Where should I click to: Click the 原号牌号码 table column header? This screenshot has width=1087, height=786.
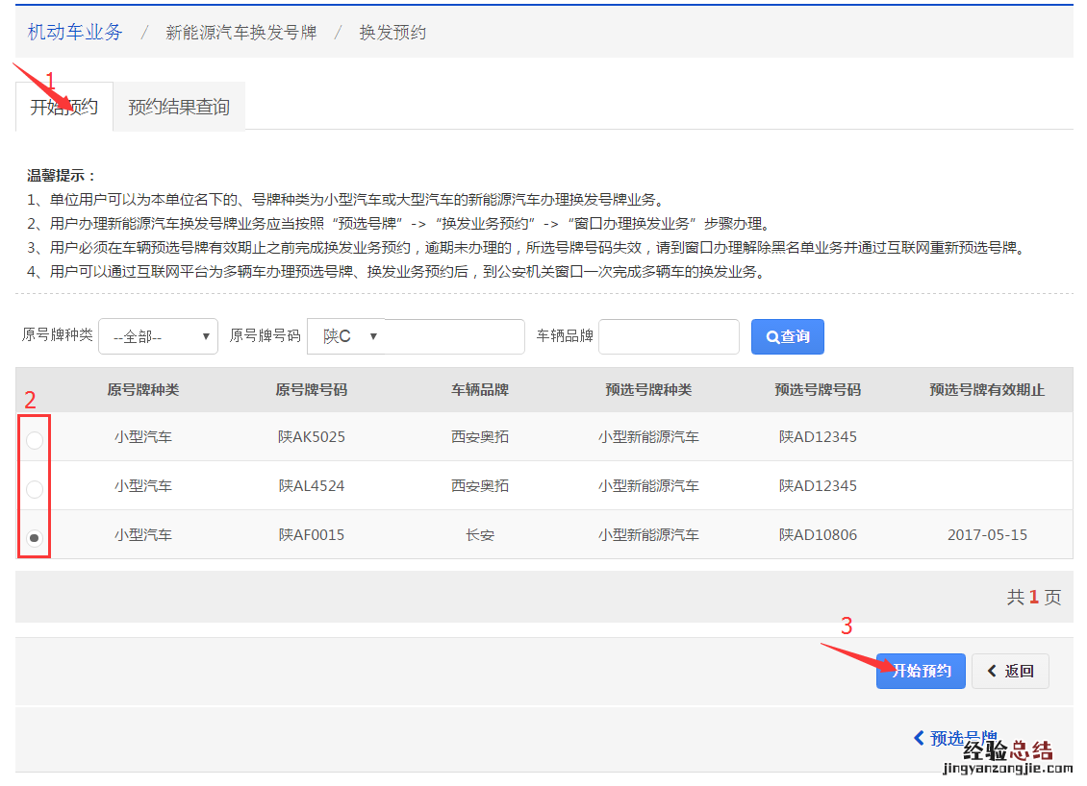point(311,390)
